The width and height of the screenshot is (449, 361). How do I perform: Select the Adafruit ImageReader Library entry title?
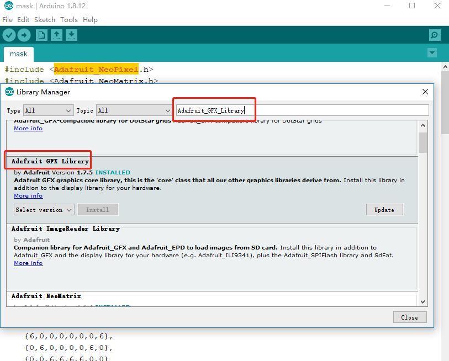pos(66,229)
